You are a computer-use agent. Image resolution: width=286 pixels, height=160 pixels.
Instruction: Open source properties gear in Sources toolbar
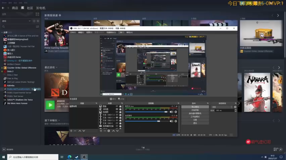coord(109,131)
